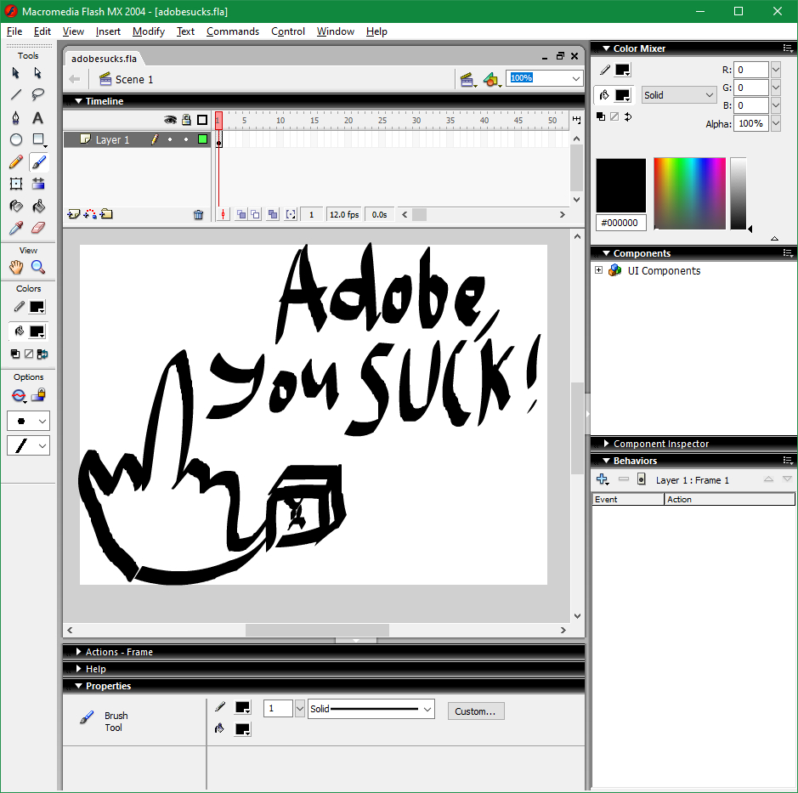This screenshot has height=793, width=798.
Task: Toggle show/hide all layers eye icon
Action: pos(170,120)
